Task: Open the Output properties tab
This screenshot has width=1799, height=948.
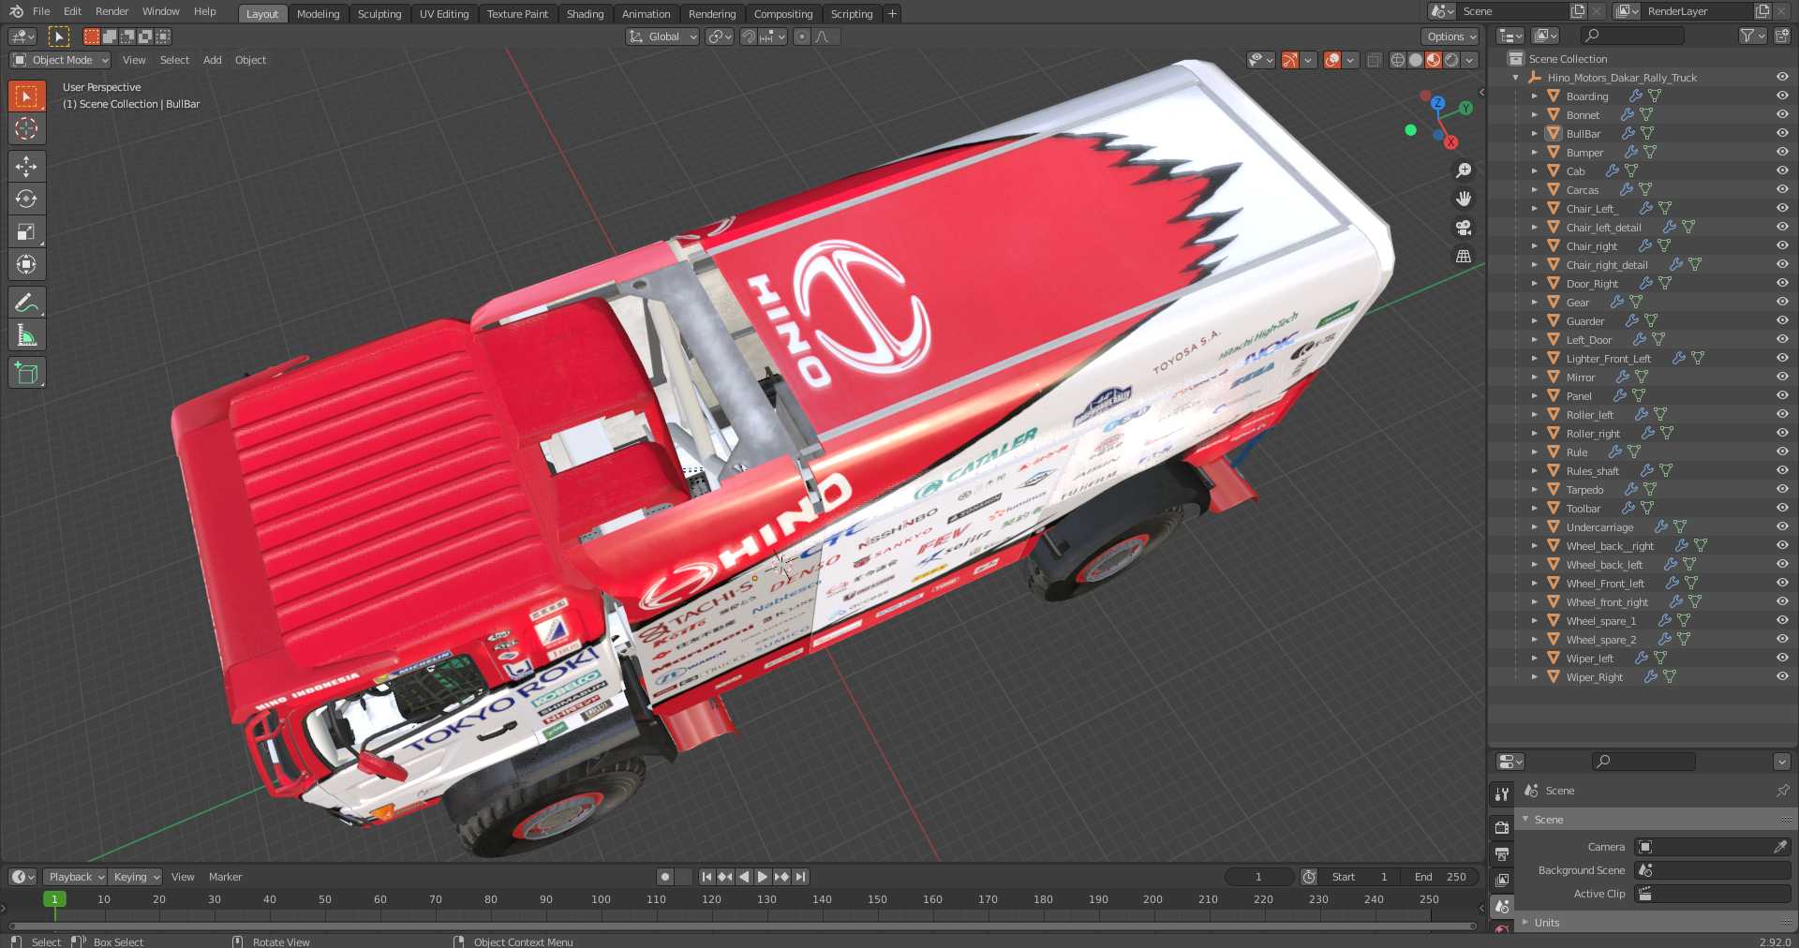Action: point(1502,853)
